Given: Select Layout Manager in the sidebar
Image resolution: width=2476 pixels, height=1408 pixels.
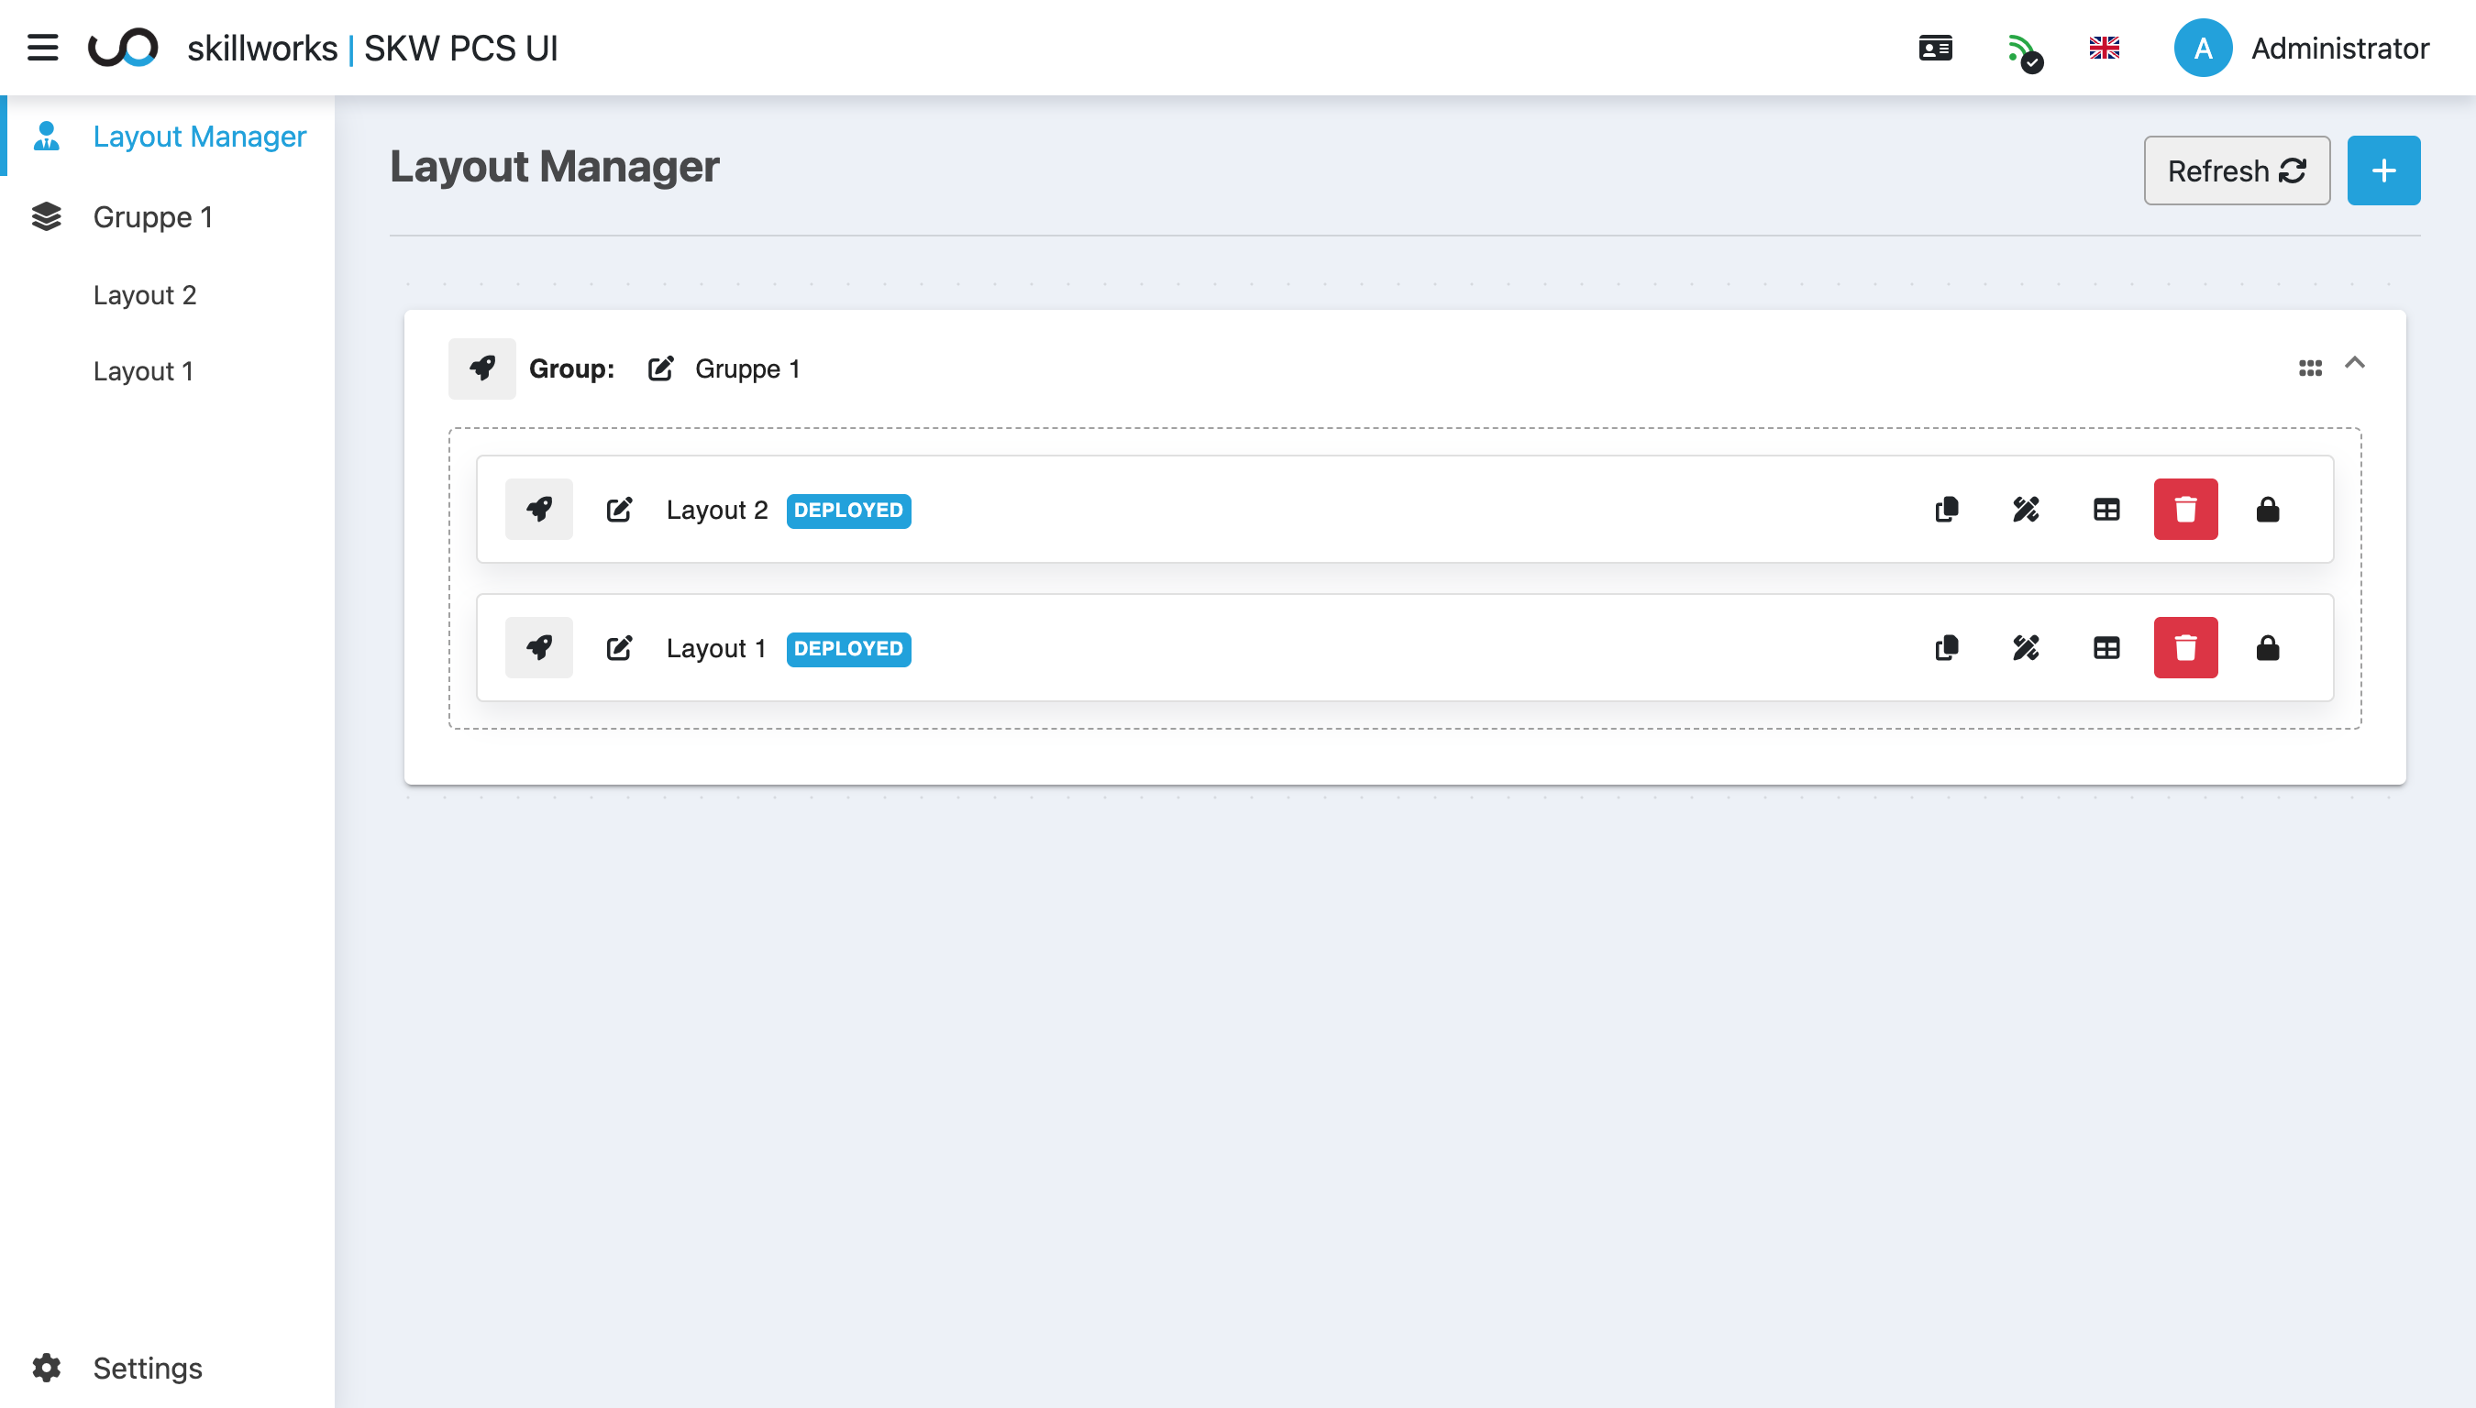Looking at the screenshot, I should pyautogui.click(x=199, y=137).
